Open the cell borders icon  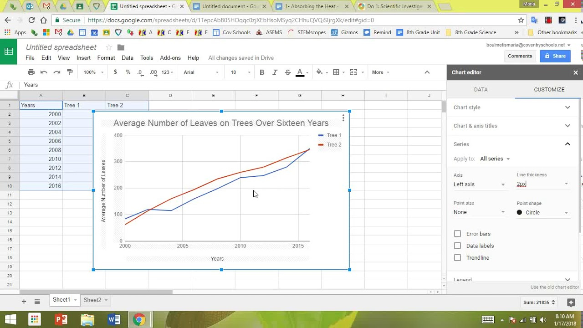336,72
